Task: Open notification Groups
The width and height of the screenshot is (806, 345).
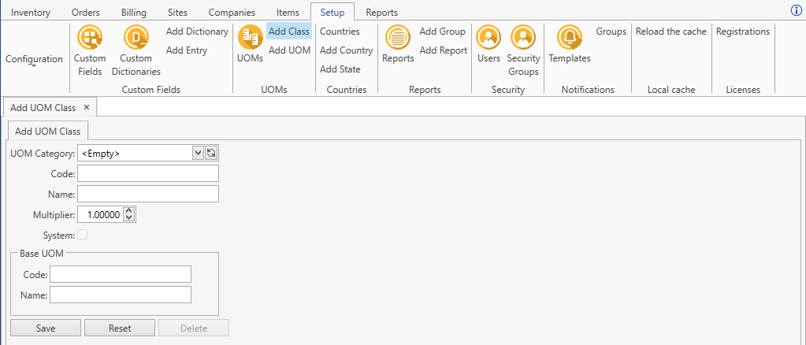Action: 611,32
